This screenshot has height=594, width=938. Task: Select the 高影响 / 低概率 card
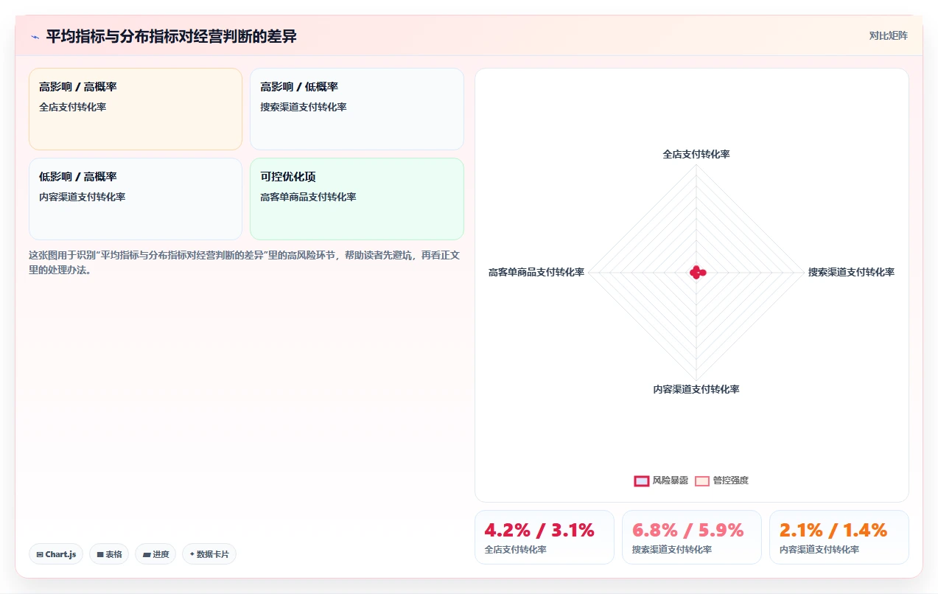pos(357,109)
